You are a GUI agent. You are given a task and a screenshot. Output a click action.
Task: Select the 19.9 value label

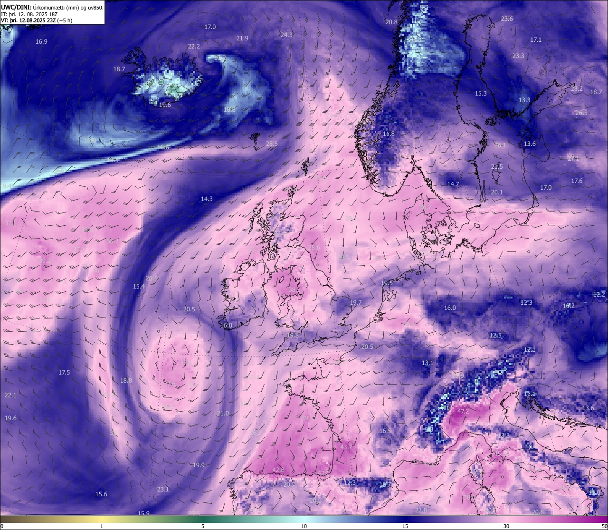coord(199,465)
